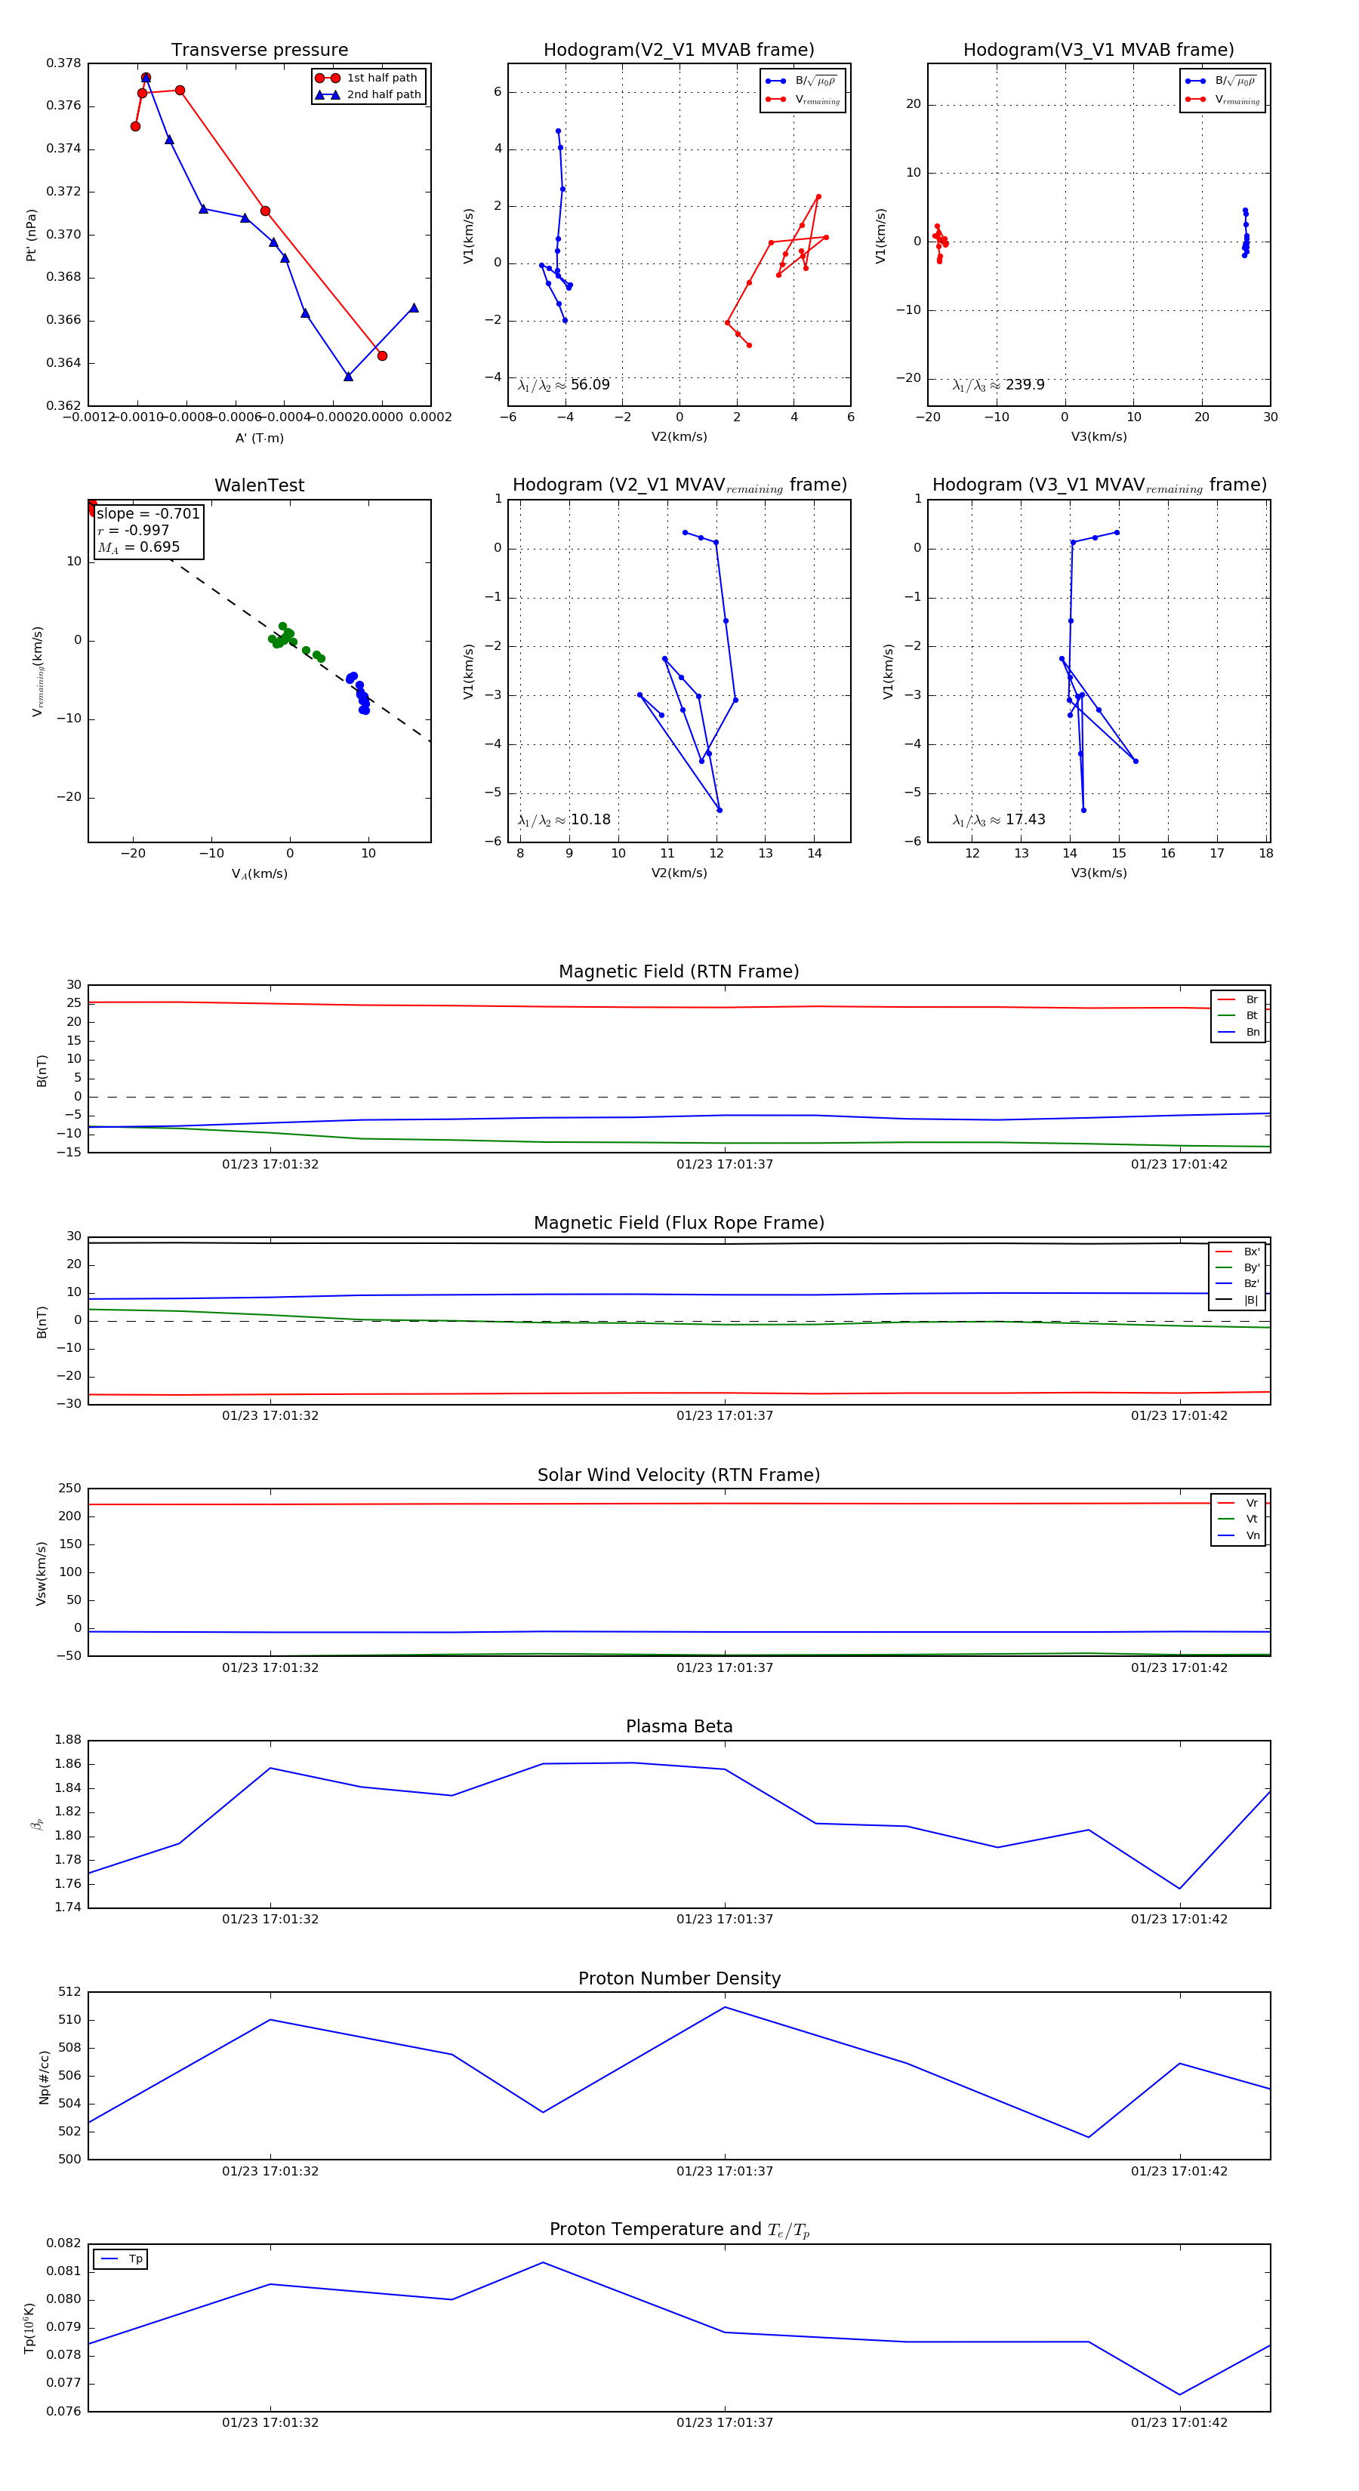Click the "M_A = 0.695" annotation

[138, 547]
